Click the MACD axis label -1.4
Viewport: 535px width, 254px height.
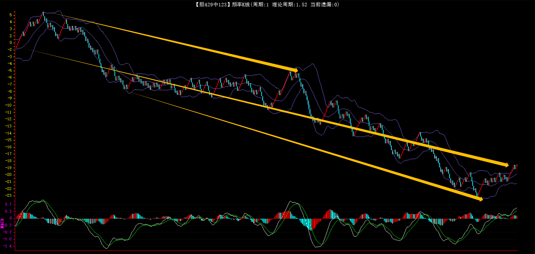[x=8, y=246]
